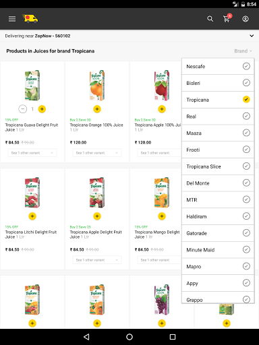Collapse the Brand filter dropdown
This screenshot has height=345, width=259.
243,51
